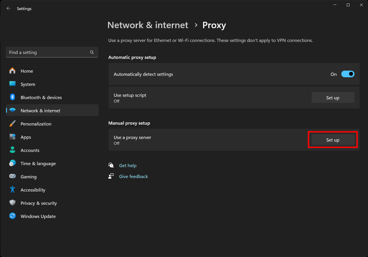Viewport: 368px width, 257px height.
Task: Click the Privacy & security shield icon
Action: tap(12, 203)
